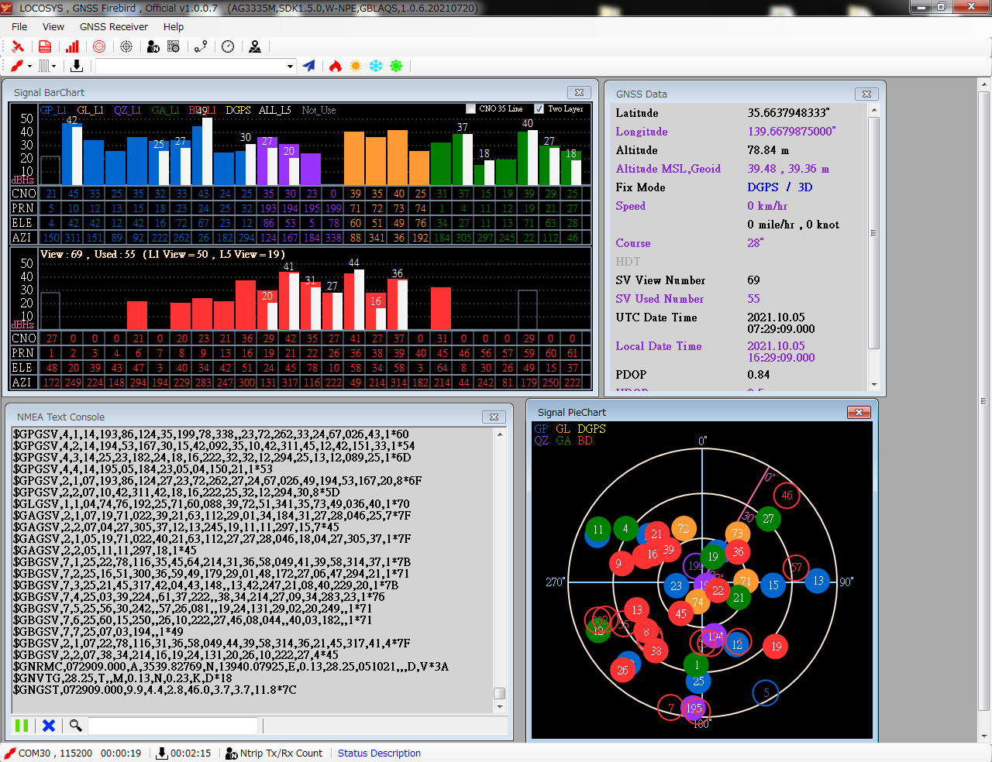Click blue satellite 15 on pie chart

[773, 585]
